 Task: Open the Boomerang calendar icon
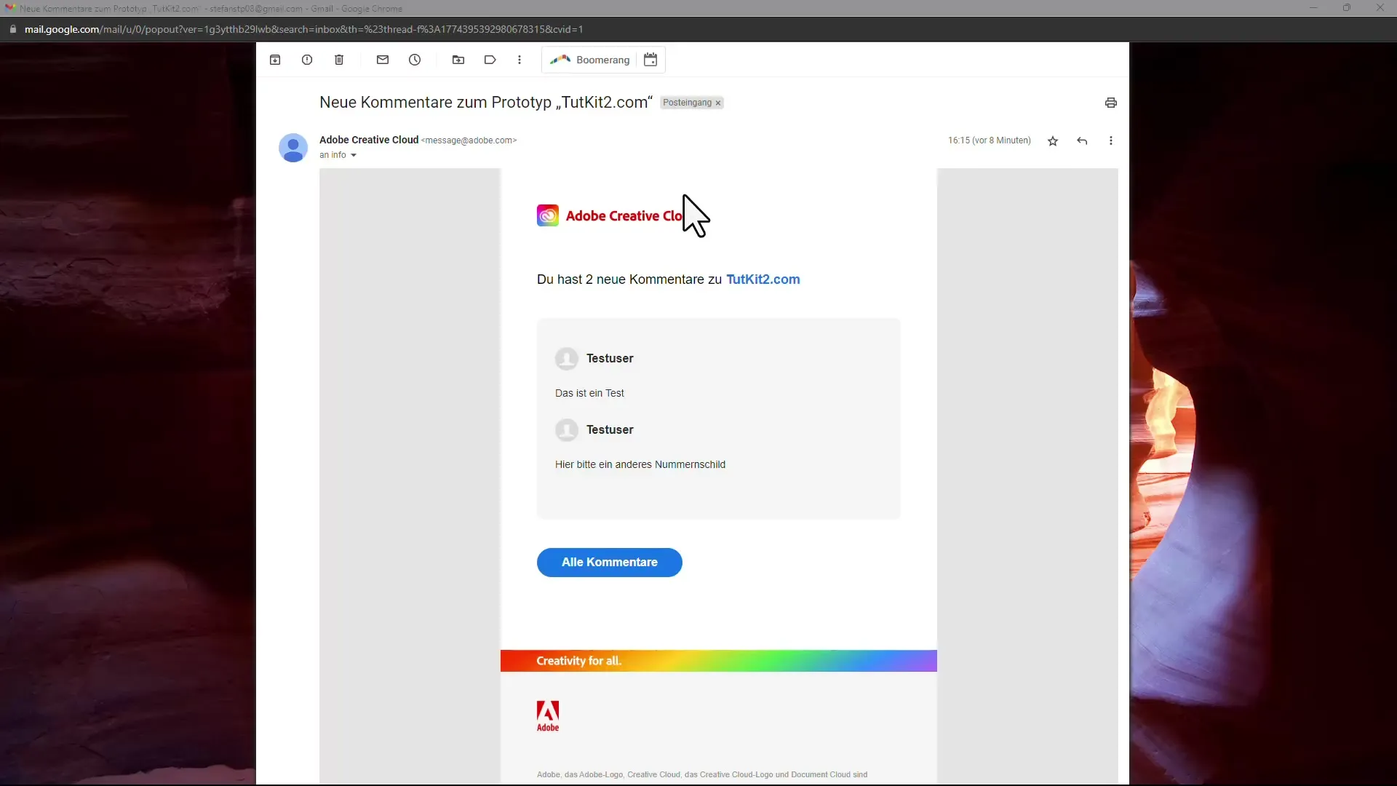point(650,60)
